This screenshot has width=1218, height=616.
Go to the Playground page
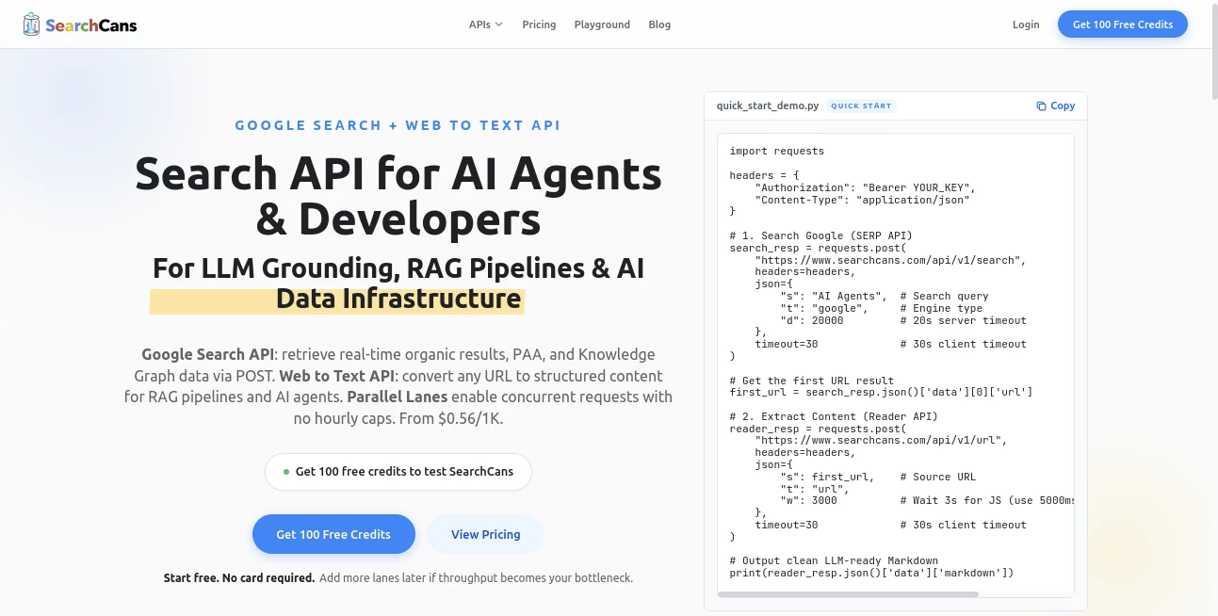602,24
